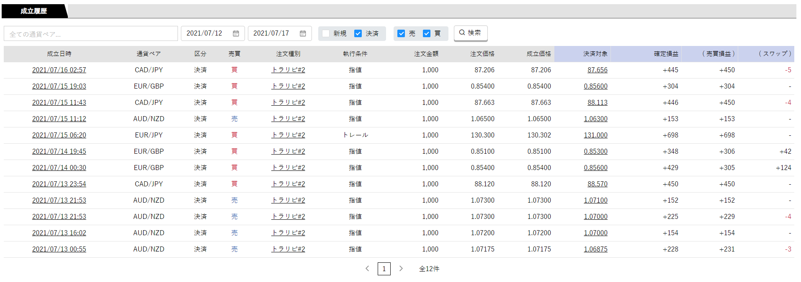Open the currency pair selector field

(x=91, y=34)
